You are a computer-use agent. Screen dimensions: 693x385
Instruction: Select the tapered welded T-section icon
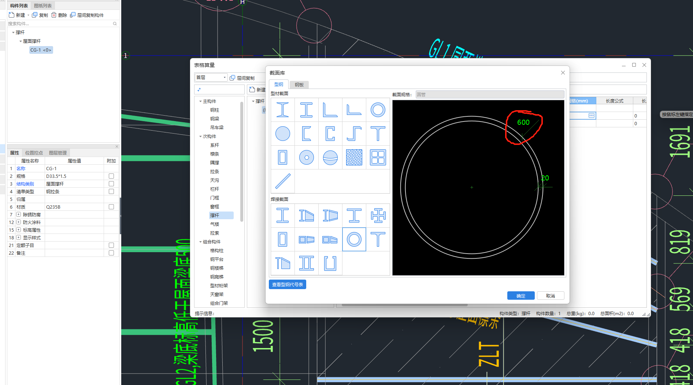pyautogui.click(x=283, y=263)
